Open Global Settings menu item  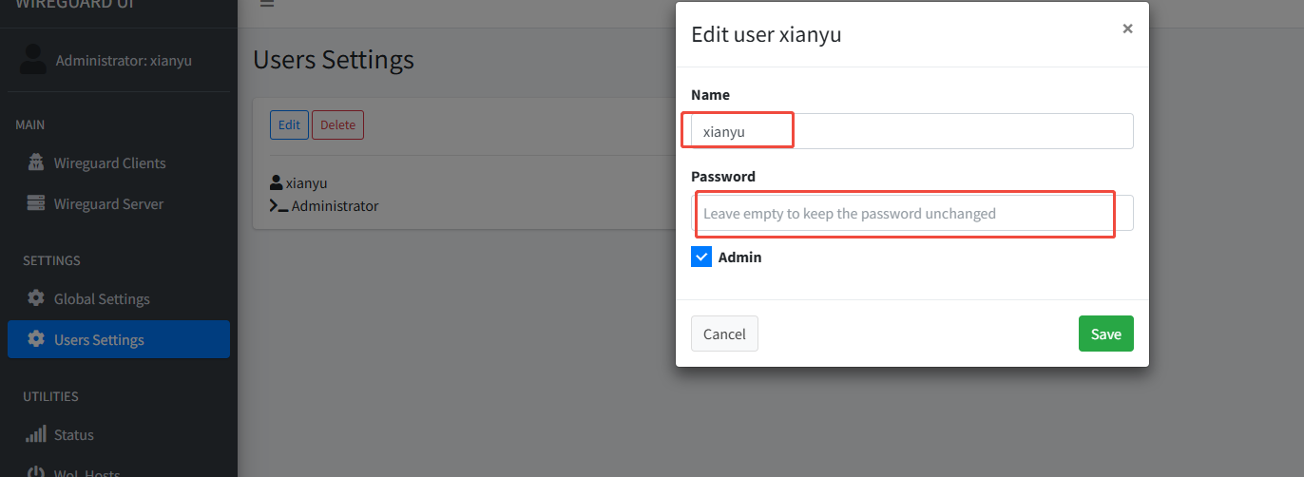102,298
